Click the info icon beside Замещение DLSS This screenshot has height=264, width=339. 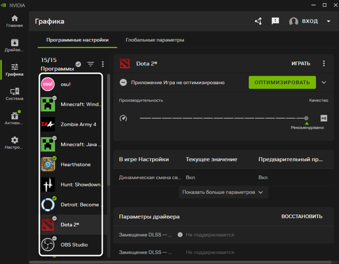[x=180, y=235]
